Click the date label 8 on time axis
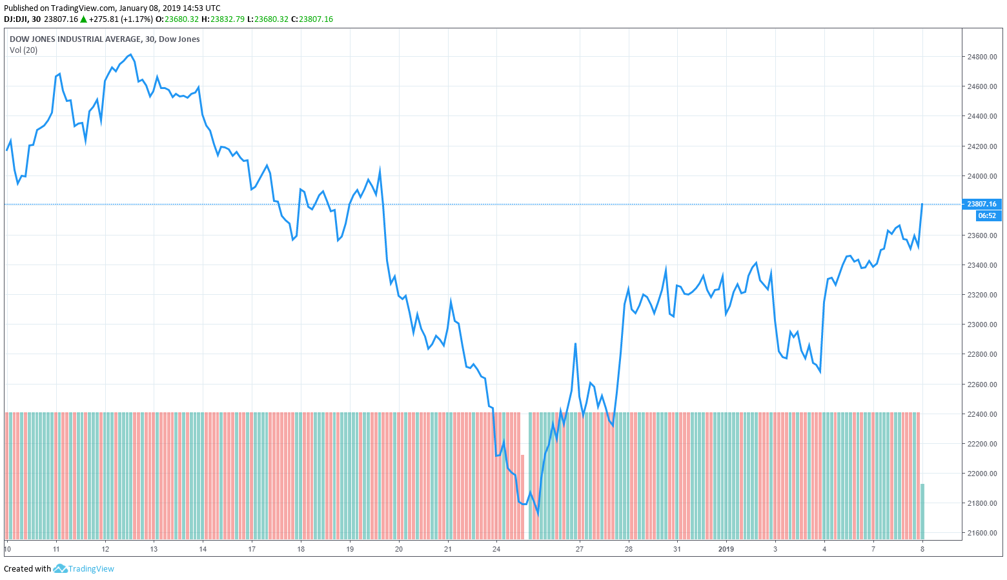 [x=922, y=549]
